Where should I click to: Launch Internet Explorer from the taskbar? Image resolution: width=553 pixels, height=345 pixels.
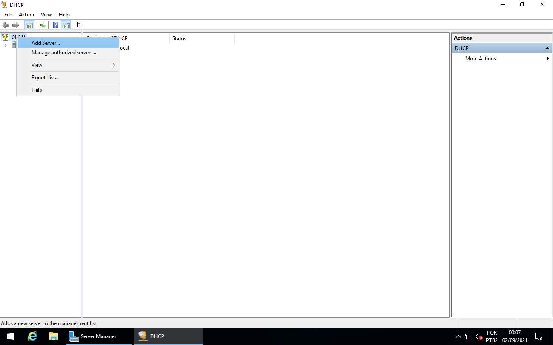click(32, 336)
